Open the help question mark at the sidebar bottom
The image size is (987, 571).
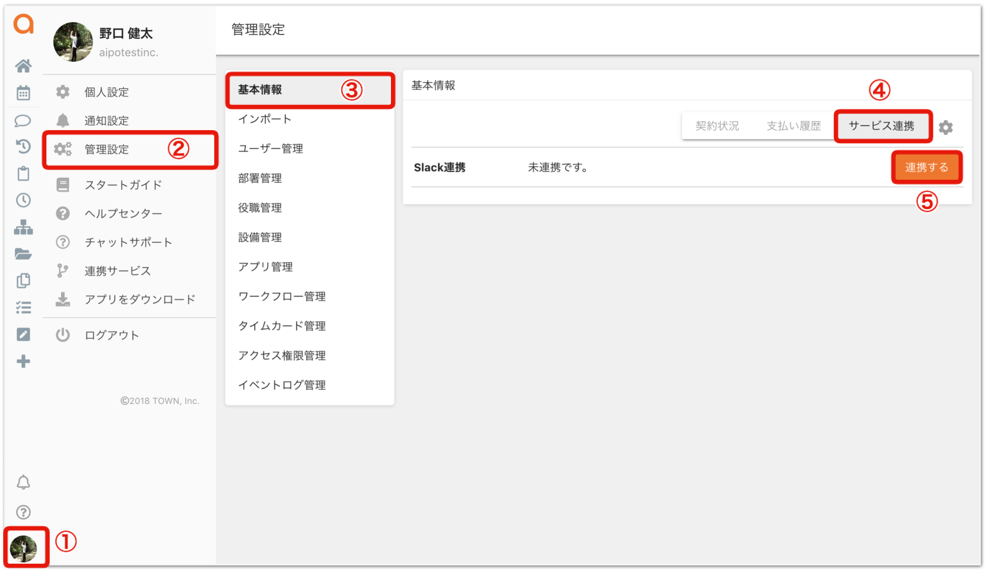pyautogui.click(x=23, y=512)
